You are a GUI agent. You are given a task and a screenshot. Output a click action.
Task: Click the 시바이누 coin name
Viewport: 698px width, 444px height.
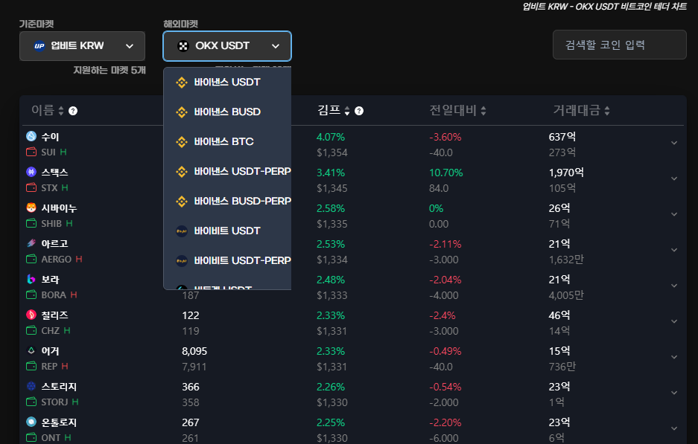pos(59,208)
